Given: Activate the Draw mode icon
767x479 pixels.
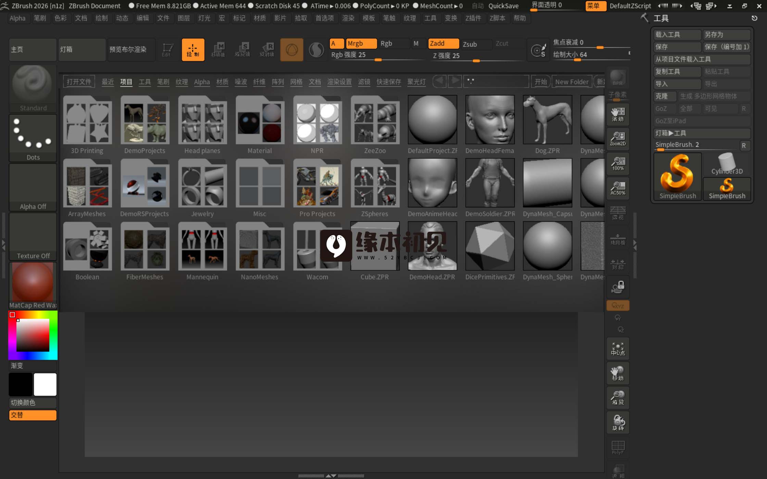Looking at the screenshot, I should [x=193, y=50].
